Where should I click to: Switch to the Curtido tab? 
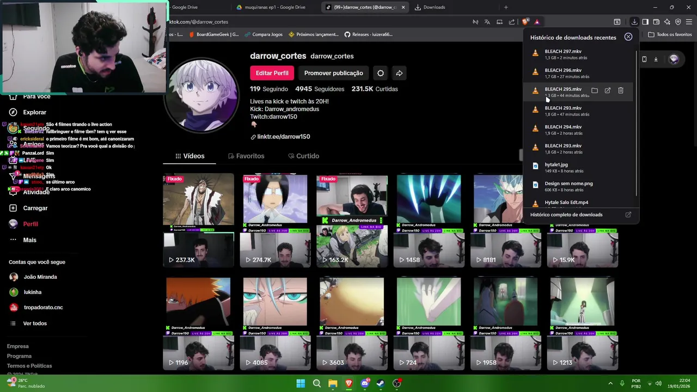(303, 156)
